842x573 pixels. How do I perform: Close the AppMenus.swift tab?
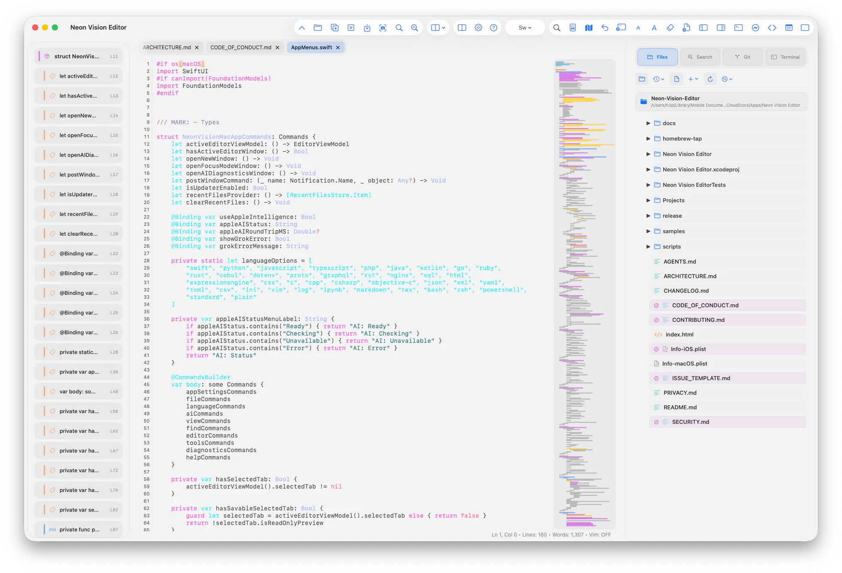[x=338, y=48]
